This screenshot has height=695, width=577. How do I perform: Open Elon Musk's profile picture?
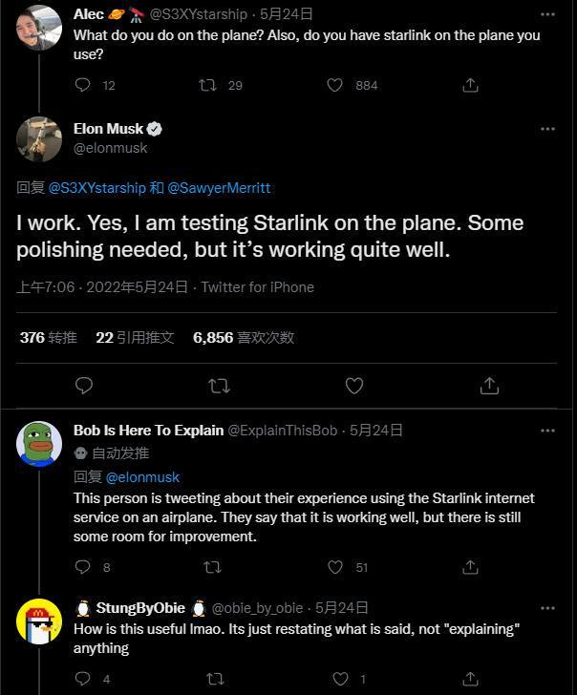[39, 139]
